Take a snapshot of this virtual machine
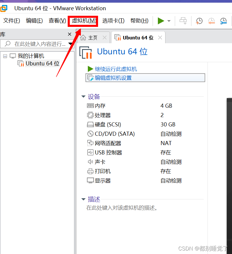 click(x=199, y=21)
